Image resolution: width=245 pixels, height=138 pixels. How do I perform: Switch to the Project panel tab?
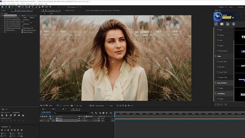point(3,10)
